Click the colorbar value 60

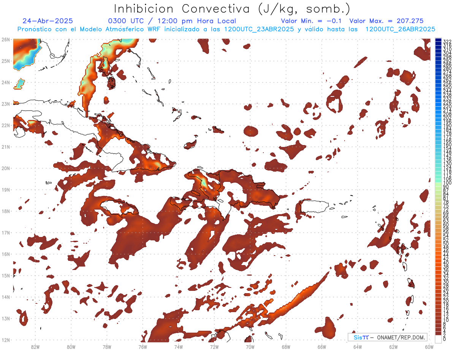pos(446,225)
